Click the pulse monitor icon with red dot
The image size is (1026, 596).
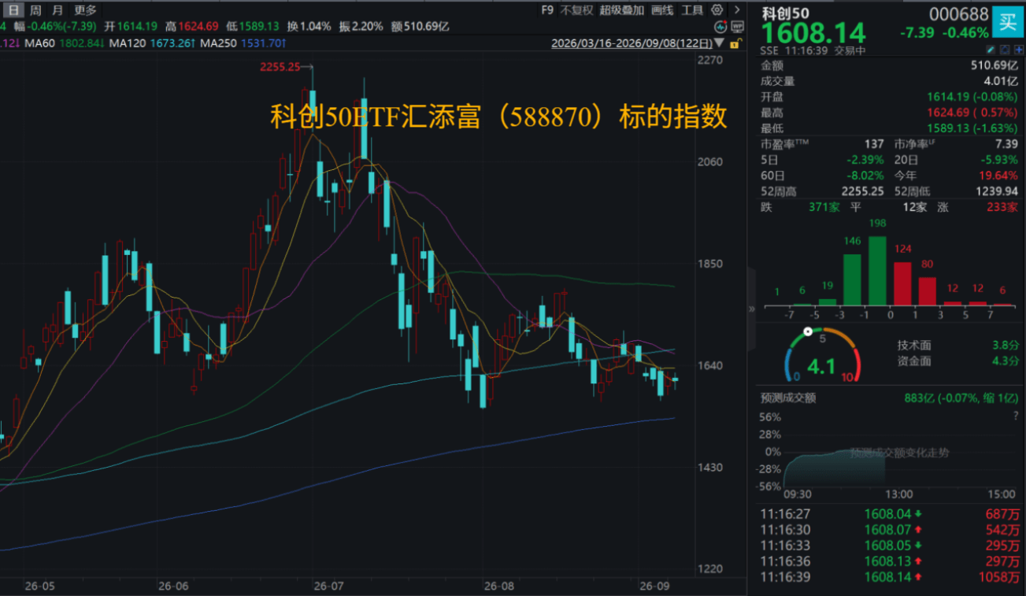[720, 26]
